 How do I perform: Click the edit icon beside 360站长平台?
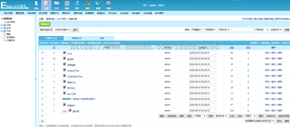(64, 70)
